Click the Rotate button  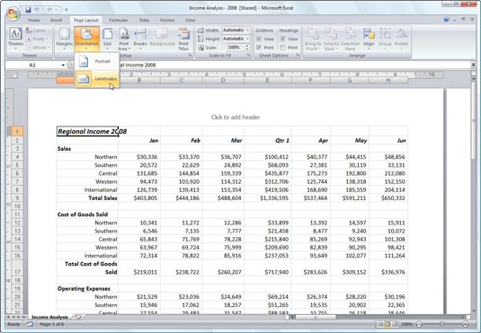(401, 39)
